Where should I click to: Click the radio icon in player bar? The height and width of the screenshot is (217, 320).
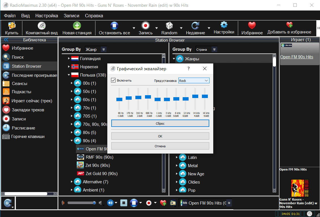point(173,203)
